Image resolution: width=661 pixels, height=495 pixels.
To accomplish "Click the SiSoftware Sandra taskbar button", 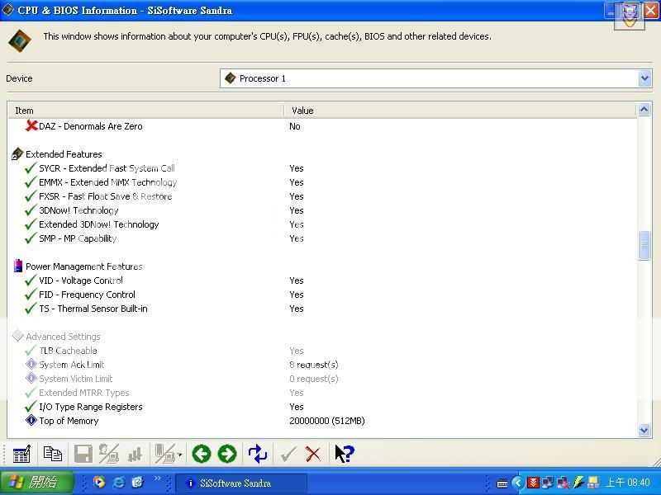I will 240,483.
